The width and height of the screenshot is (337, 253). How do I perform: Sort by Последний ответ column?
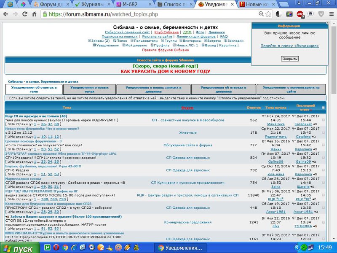[x=305, y=108]
